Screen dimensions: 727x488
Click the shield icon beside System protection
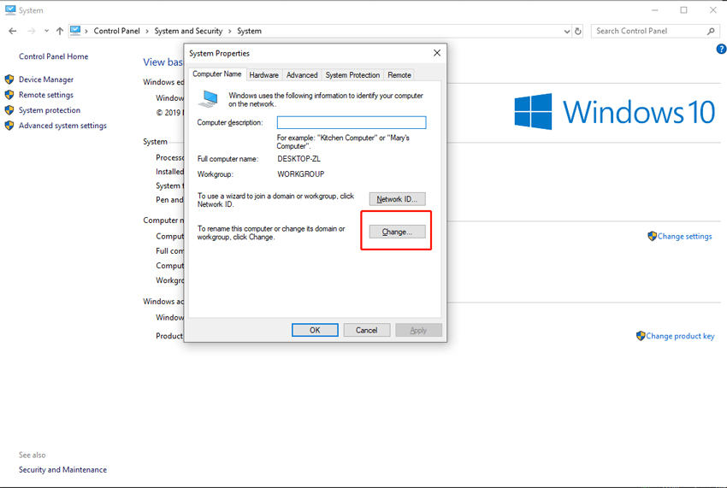tap(9, 110)
